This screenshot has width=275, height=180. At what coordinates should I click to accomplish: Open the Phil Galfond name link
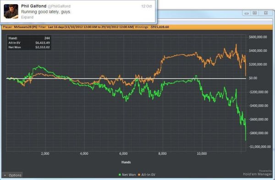pyautogui.click(x=33, y=6)
